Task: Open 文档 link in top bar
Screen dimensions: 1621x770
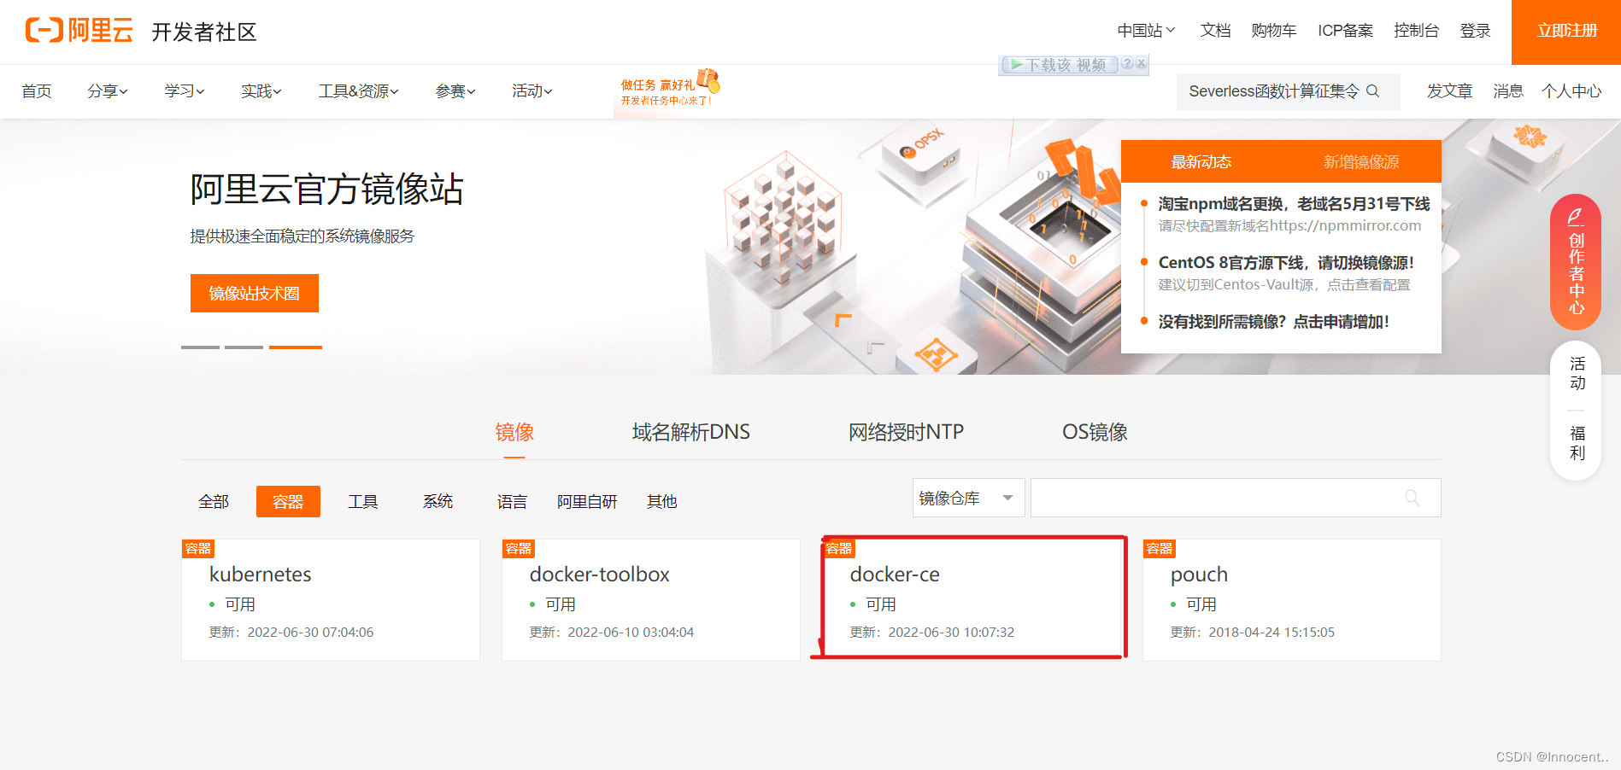Action: point(1215,31)
